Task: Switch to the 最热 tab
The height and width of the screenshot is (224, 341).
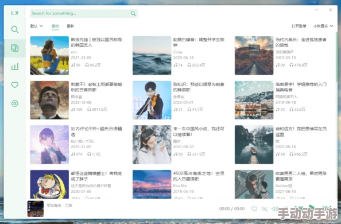Action: pyautogui.click(x=56, y=26)
